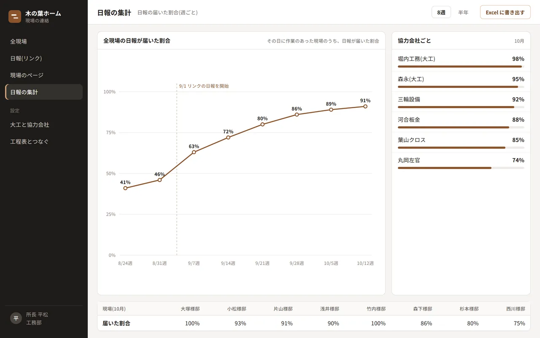Click the 91% data point for 10/12週

[x=365, y=106]
